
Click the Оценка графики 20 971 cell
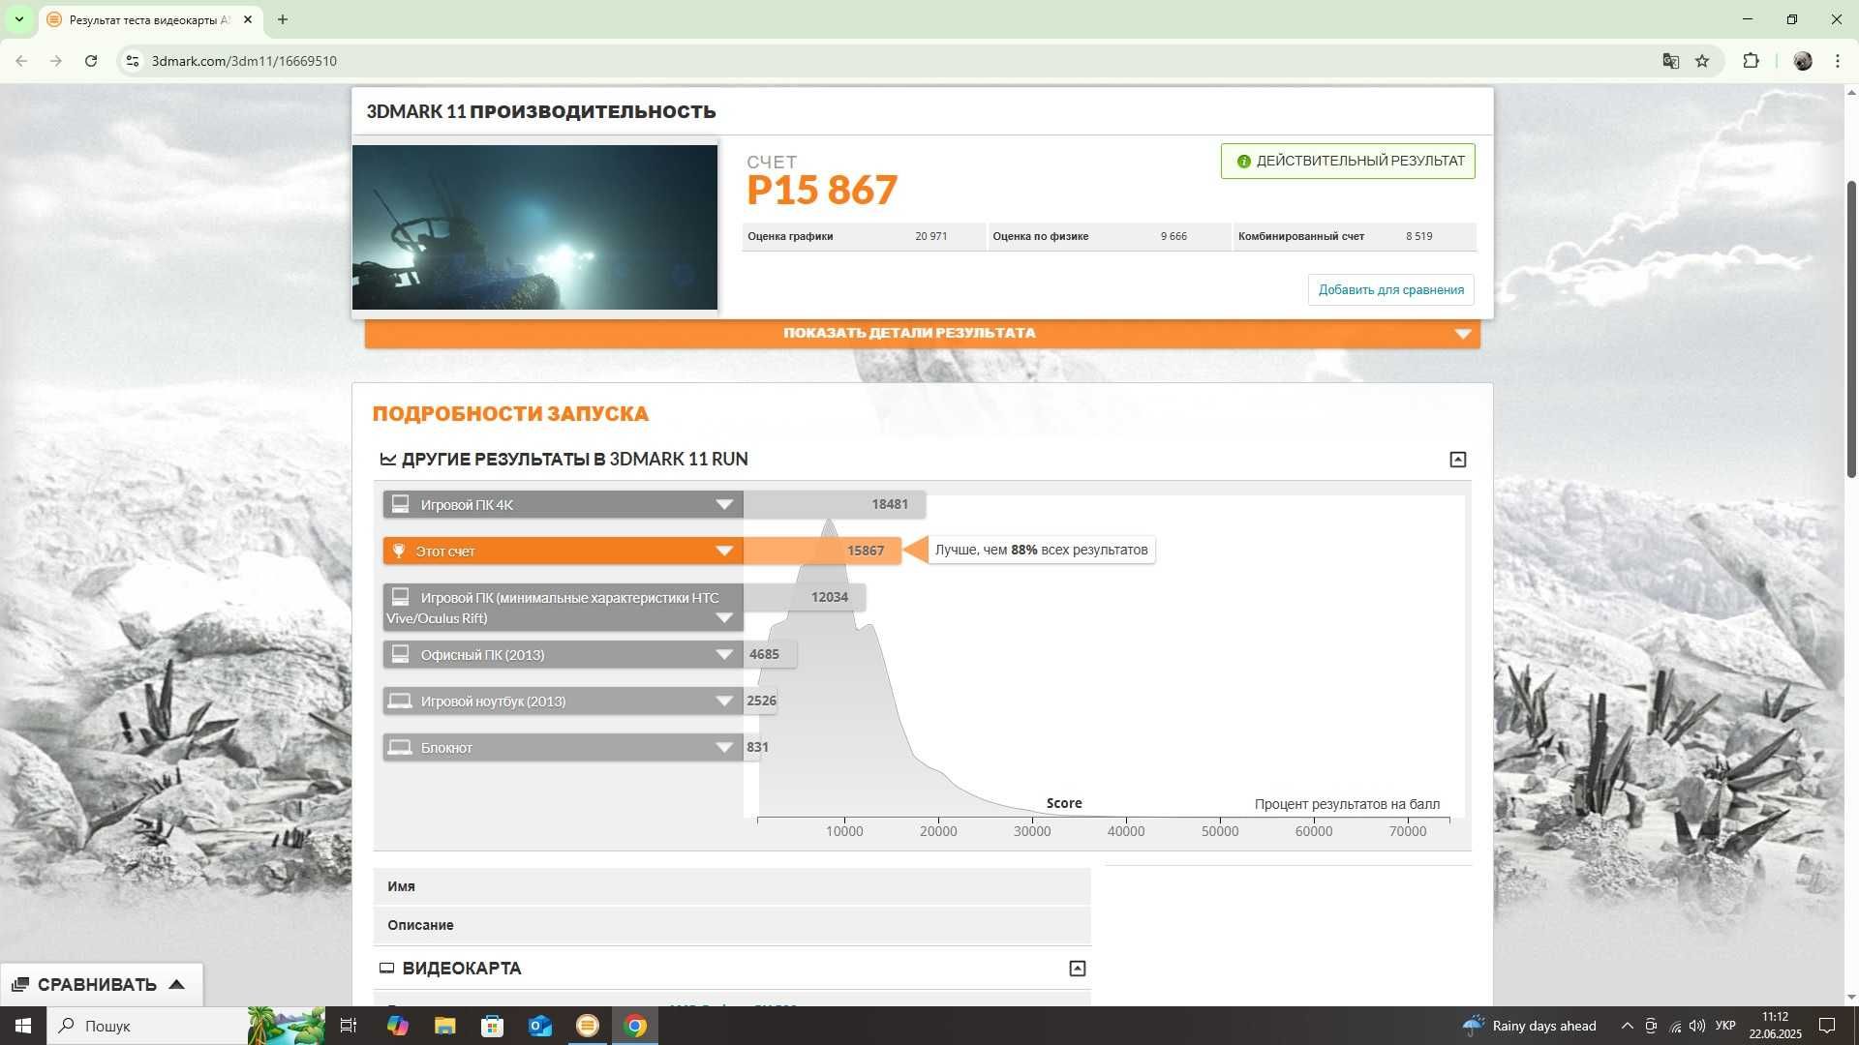(864, 236)
